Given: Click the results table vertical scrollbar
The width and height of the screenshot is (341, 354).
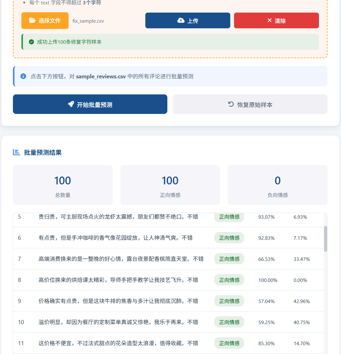Looking at the screenshot, I should pyautogui.click(x=326, y=239).
